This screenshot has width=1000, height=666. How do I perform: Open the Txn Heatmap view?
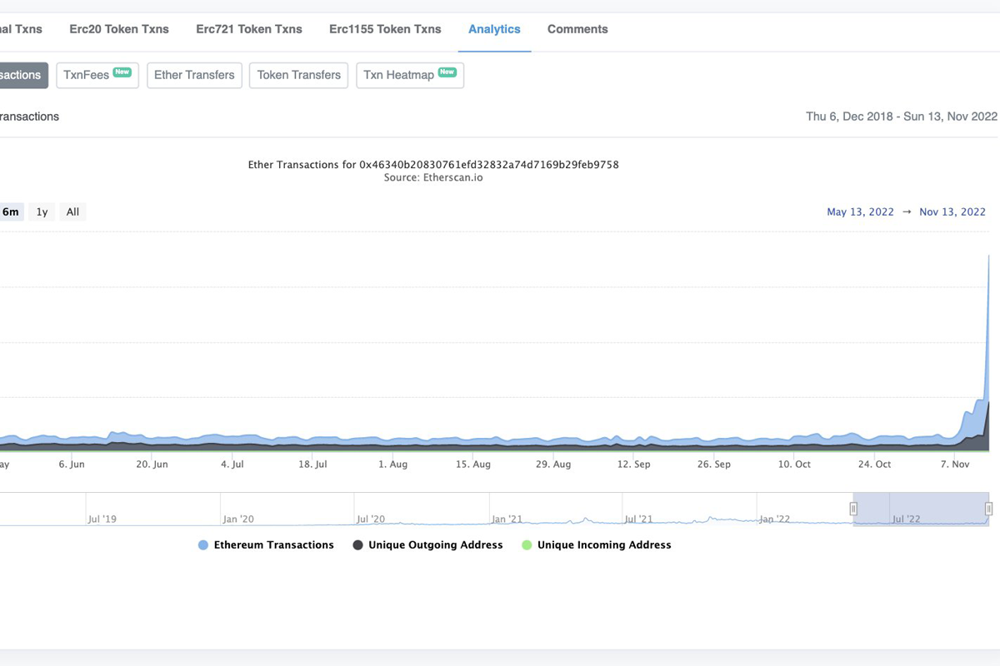click(x=409, y=75)
